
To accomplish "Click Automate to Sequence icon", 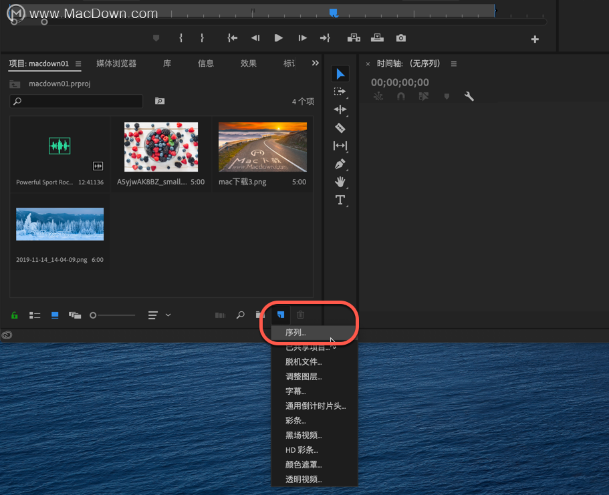I will (x=220, y=315).
